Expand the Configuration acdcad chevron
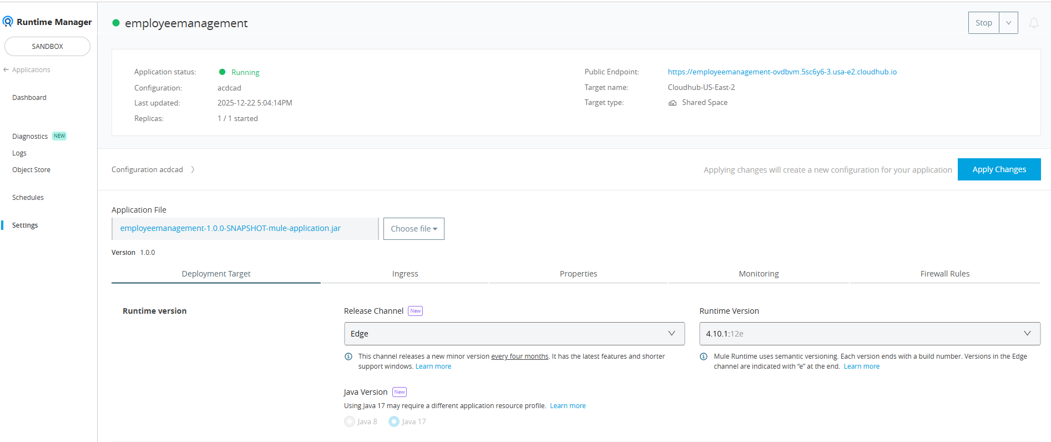1051x442 pixels. click(193, 169)
